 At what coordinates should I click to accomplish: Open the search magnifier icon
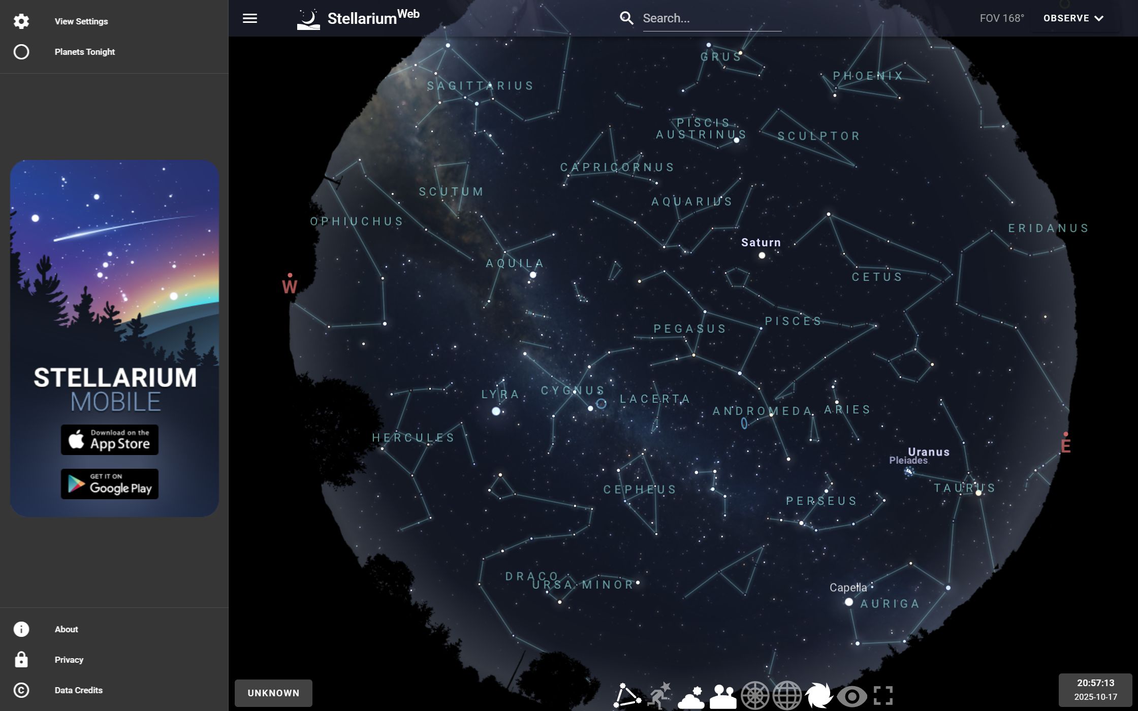pos(626,18)
